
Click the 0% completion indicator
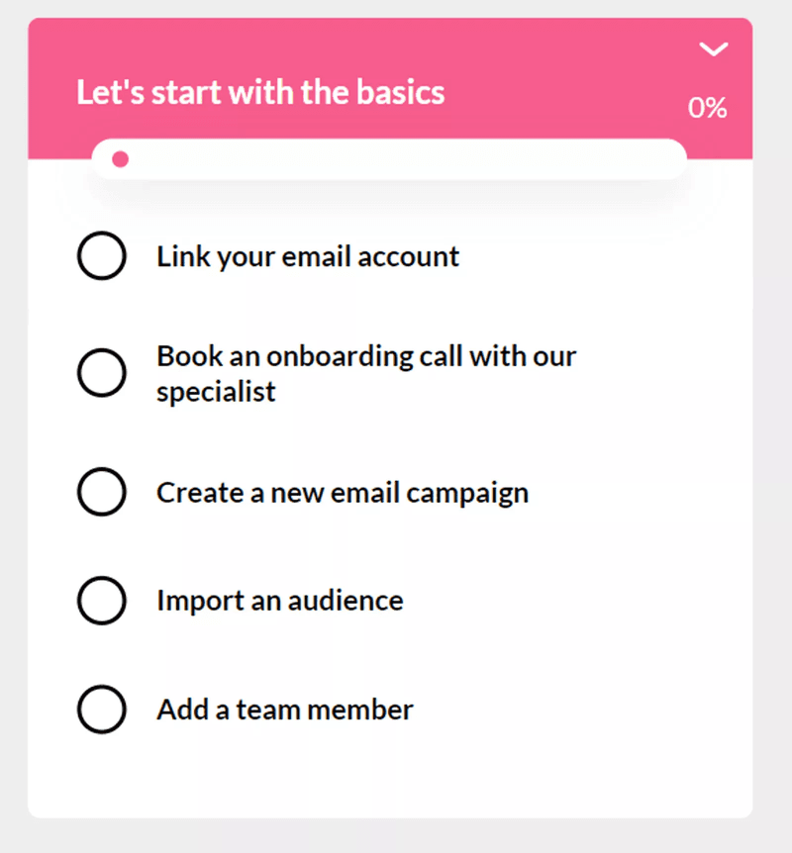707,108
